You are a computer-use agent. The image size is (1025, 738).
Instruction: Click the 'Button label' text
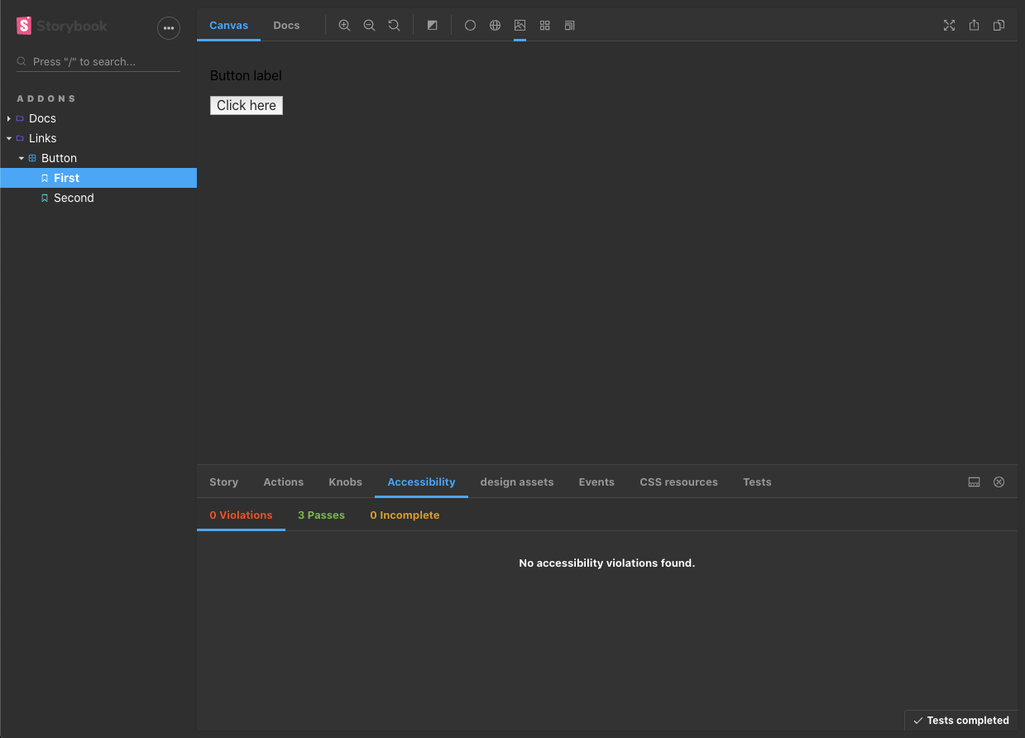[x=246, y=75]
